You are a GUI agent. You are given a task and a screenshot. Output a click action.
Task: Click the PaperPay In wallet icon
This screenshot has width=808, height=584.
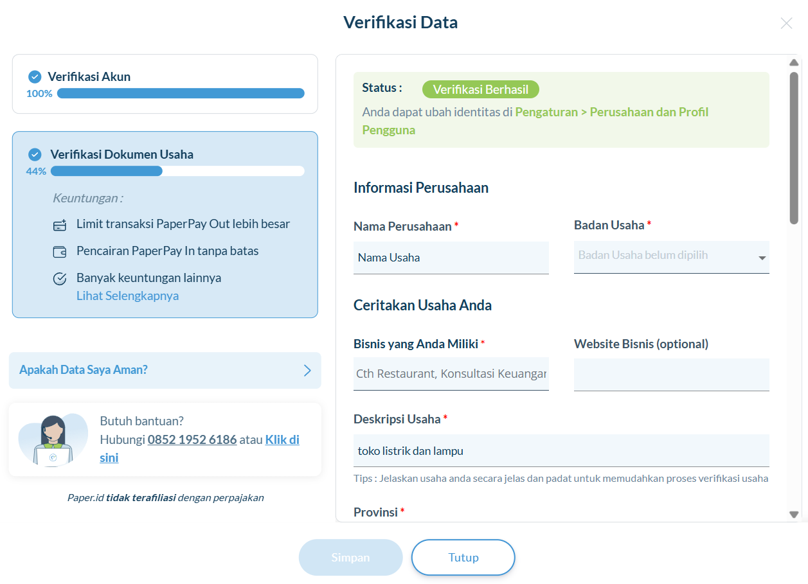[60, 252]
